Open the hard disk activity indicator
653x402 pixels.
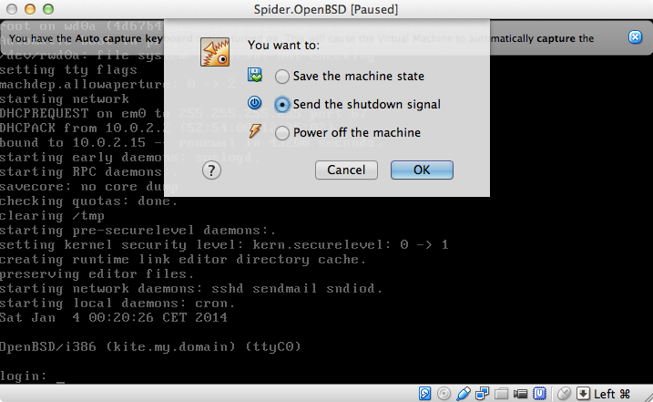coord(424,394)
